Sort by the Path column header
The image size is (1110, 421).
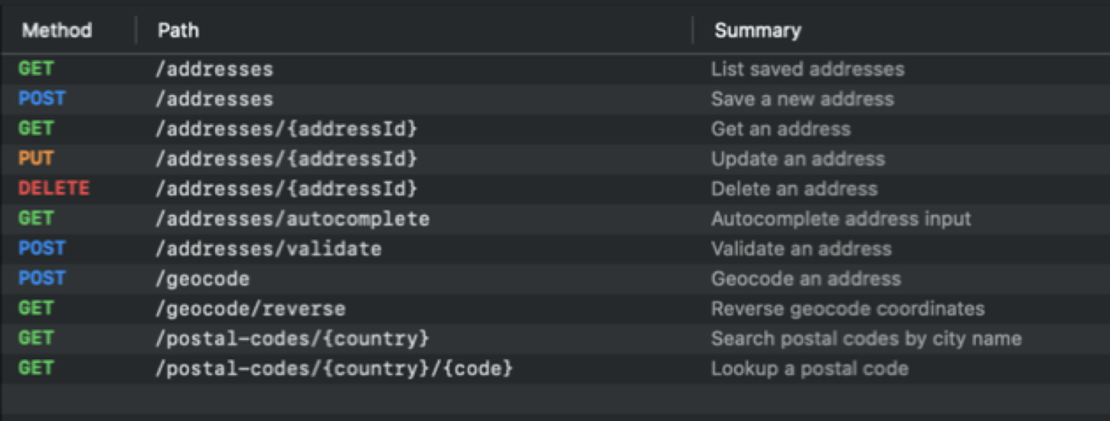[179, 31]
